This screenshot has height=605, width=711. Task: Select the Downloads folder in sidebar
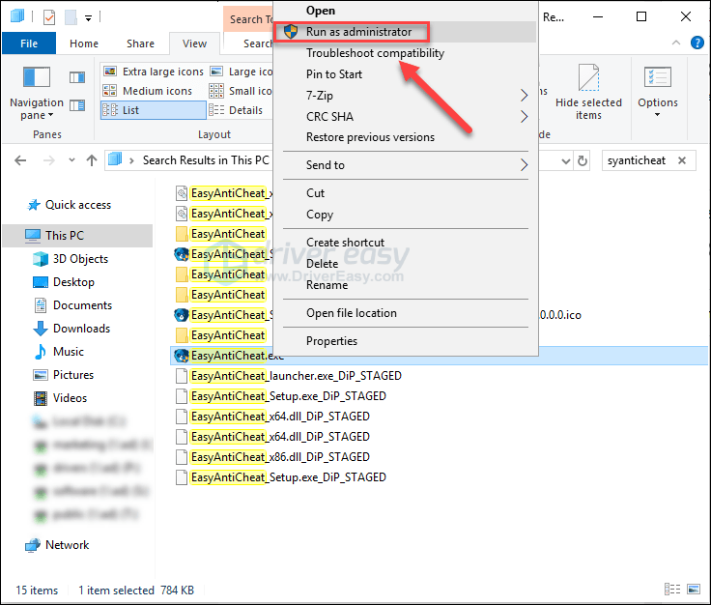(x=82, y=329)
